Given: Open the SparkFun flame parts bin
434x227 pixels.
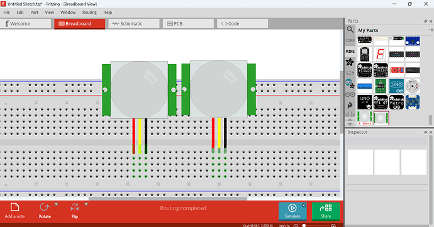Looking at the screenshot, I should tap(350, 105).
